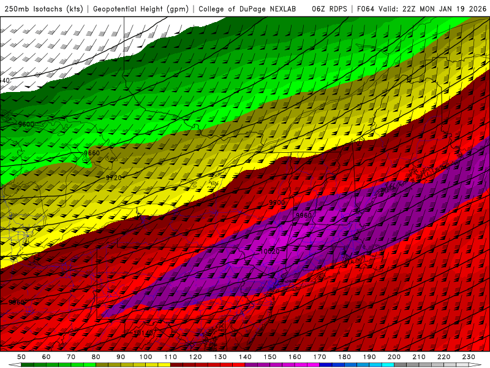Click the right arrow end of the color bar

click(x=475, y=365)
